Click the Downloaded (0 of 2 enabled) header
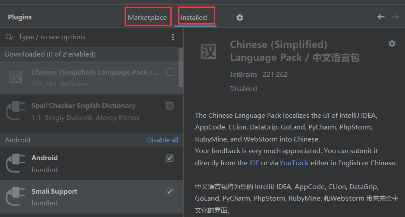405x217 pixels. pos(50,54)
